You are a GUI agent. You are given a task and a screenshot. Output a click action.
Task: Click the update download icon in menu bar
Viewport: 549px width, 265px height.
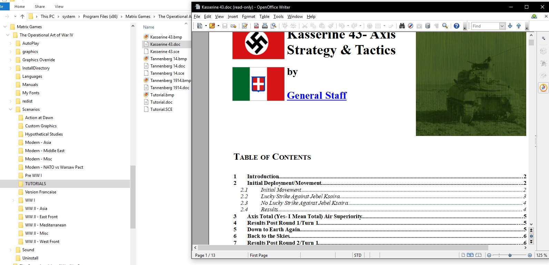click(x=534, y=16)
